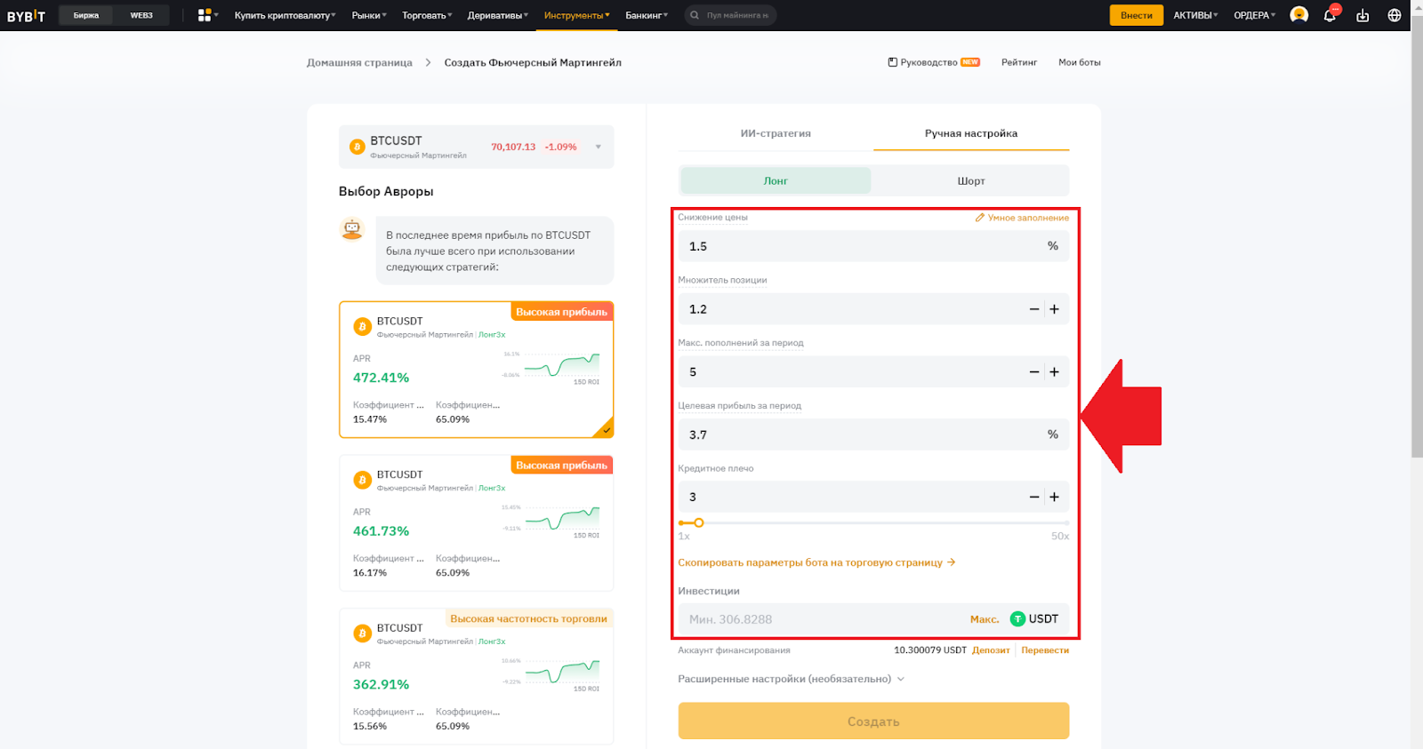Open the Инструменты menu
This screenshot has width=1423, height=749.
coord(576,15)
